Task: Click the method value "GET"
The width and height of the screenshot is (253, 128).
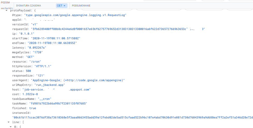Action: pos(30,57)
